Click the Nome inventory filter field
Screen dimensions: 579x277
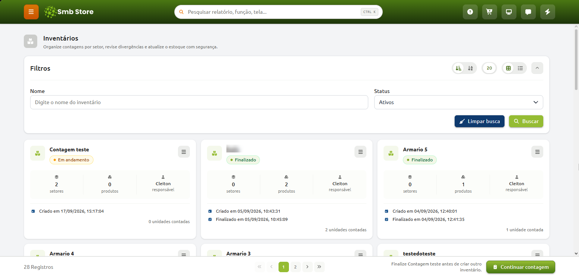coord(199,102)
